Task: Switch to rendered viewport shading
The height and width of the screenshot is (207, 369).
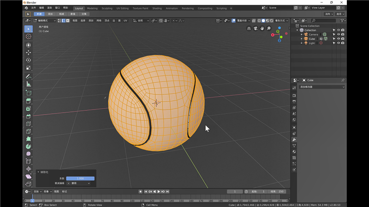Action: coord(272,21)
